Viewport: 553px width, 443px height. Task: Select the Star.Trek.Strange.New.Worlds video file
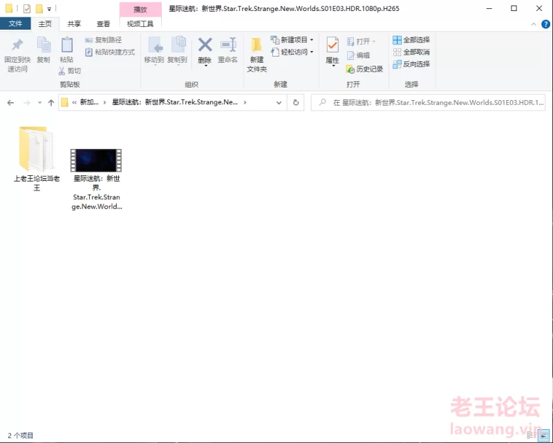pyautogui.click(x=96, y=179)
